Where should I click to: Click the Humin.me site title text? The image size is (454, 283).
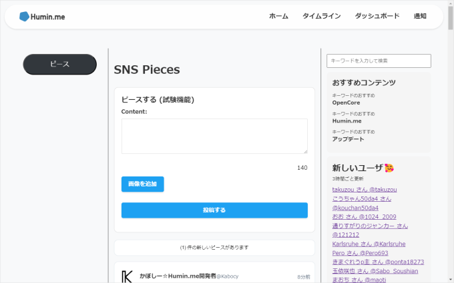[x=48, y=17]
